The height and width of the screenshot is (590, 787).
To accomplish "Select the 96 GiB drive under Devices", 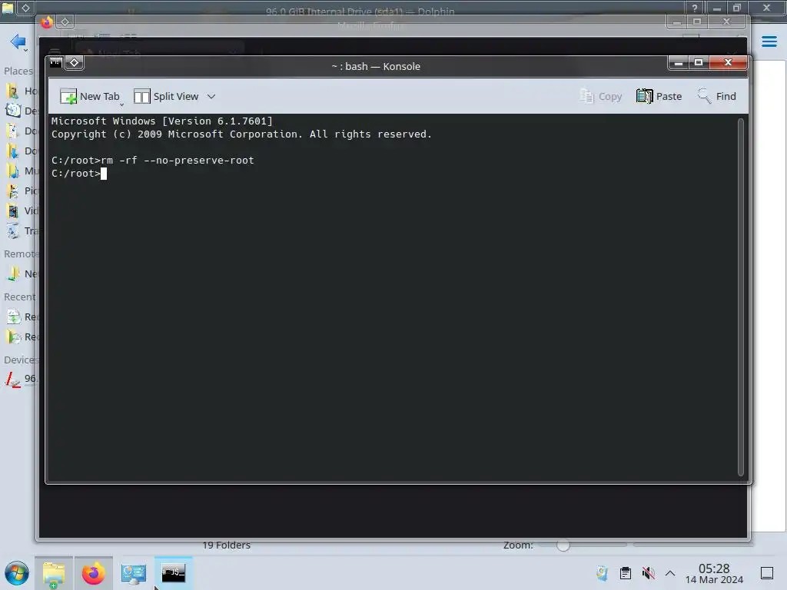I will 19,379.
